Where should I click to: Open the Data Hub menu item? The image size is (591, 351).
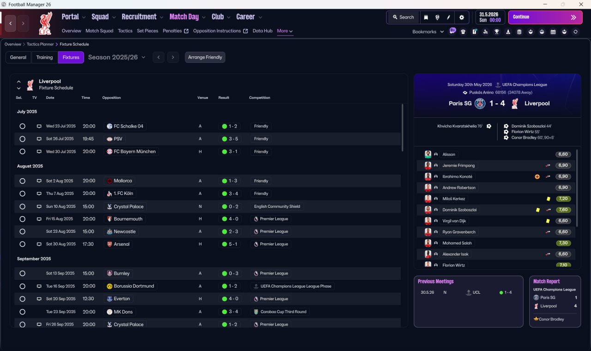pyautogui.click(x=262, y=31)
